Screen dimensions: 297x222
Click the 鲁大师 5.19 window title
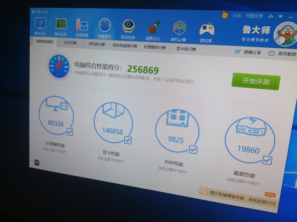[x=39, y=12]
